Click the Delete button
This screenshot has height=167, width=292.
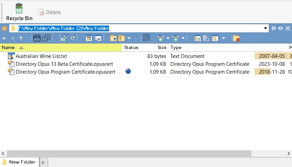tap(49, 12)
